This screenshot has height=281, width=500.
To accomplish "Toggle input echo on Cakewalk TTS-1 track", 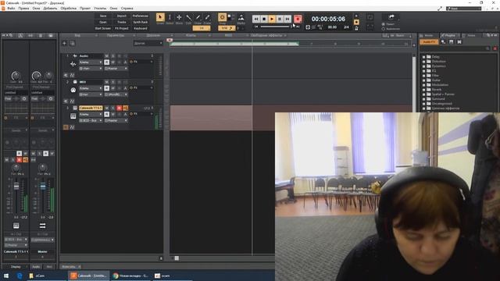I will tap(125, 108).
